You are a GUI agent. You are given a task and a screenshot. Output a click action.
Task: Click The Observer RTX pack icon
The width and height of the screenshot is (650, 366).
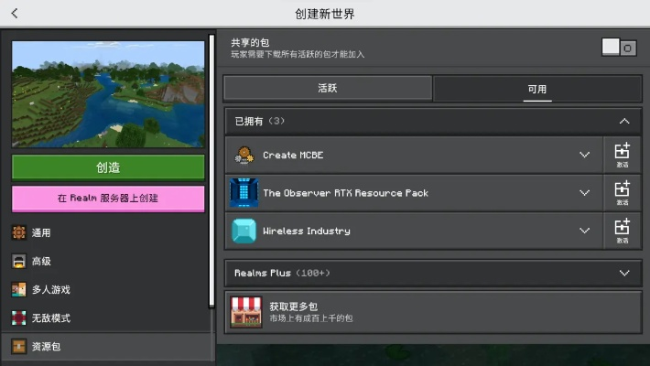tap(244, 193)
